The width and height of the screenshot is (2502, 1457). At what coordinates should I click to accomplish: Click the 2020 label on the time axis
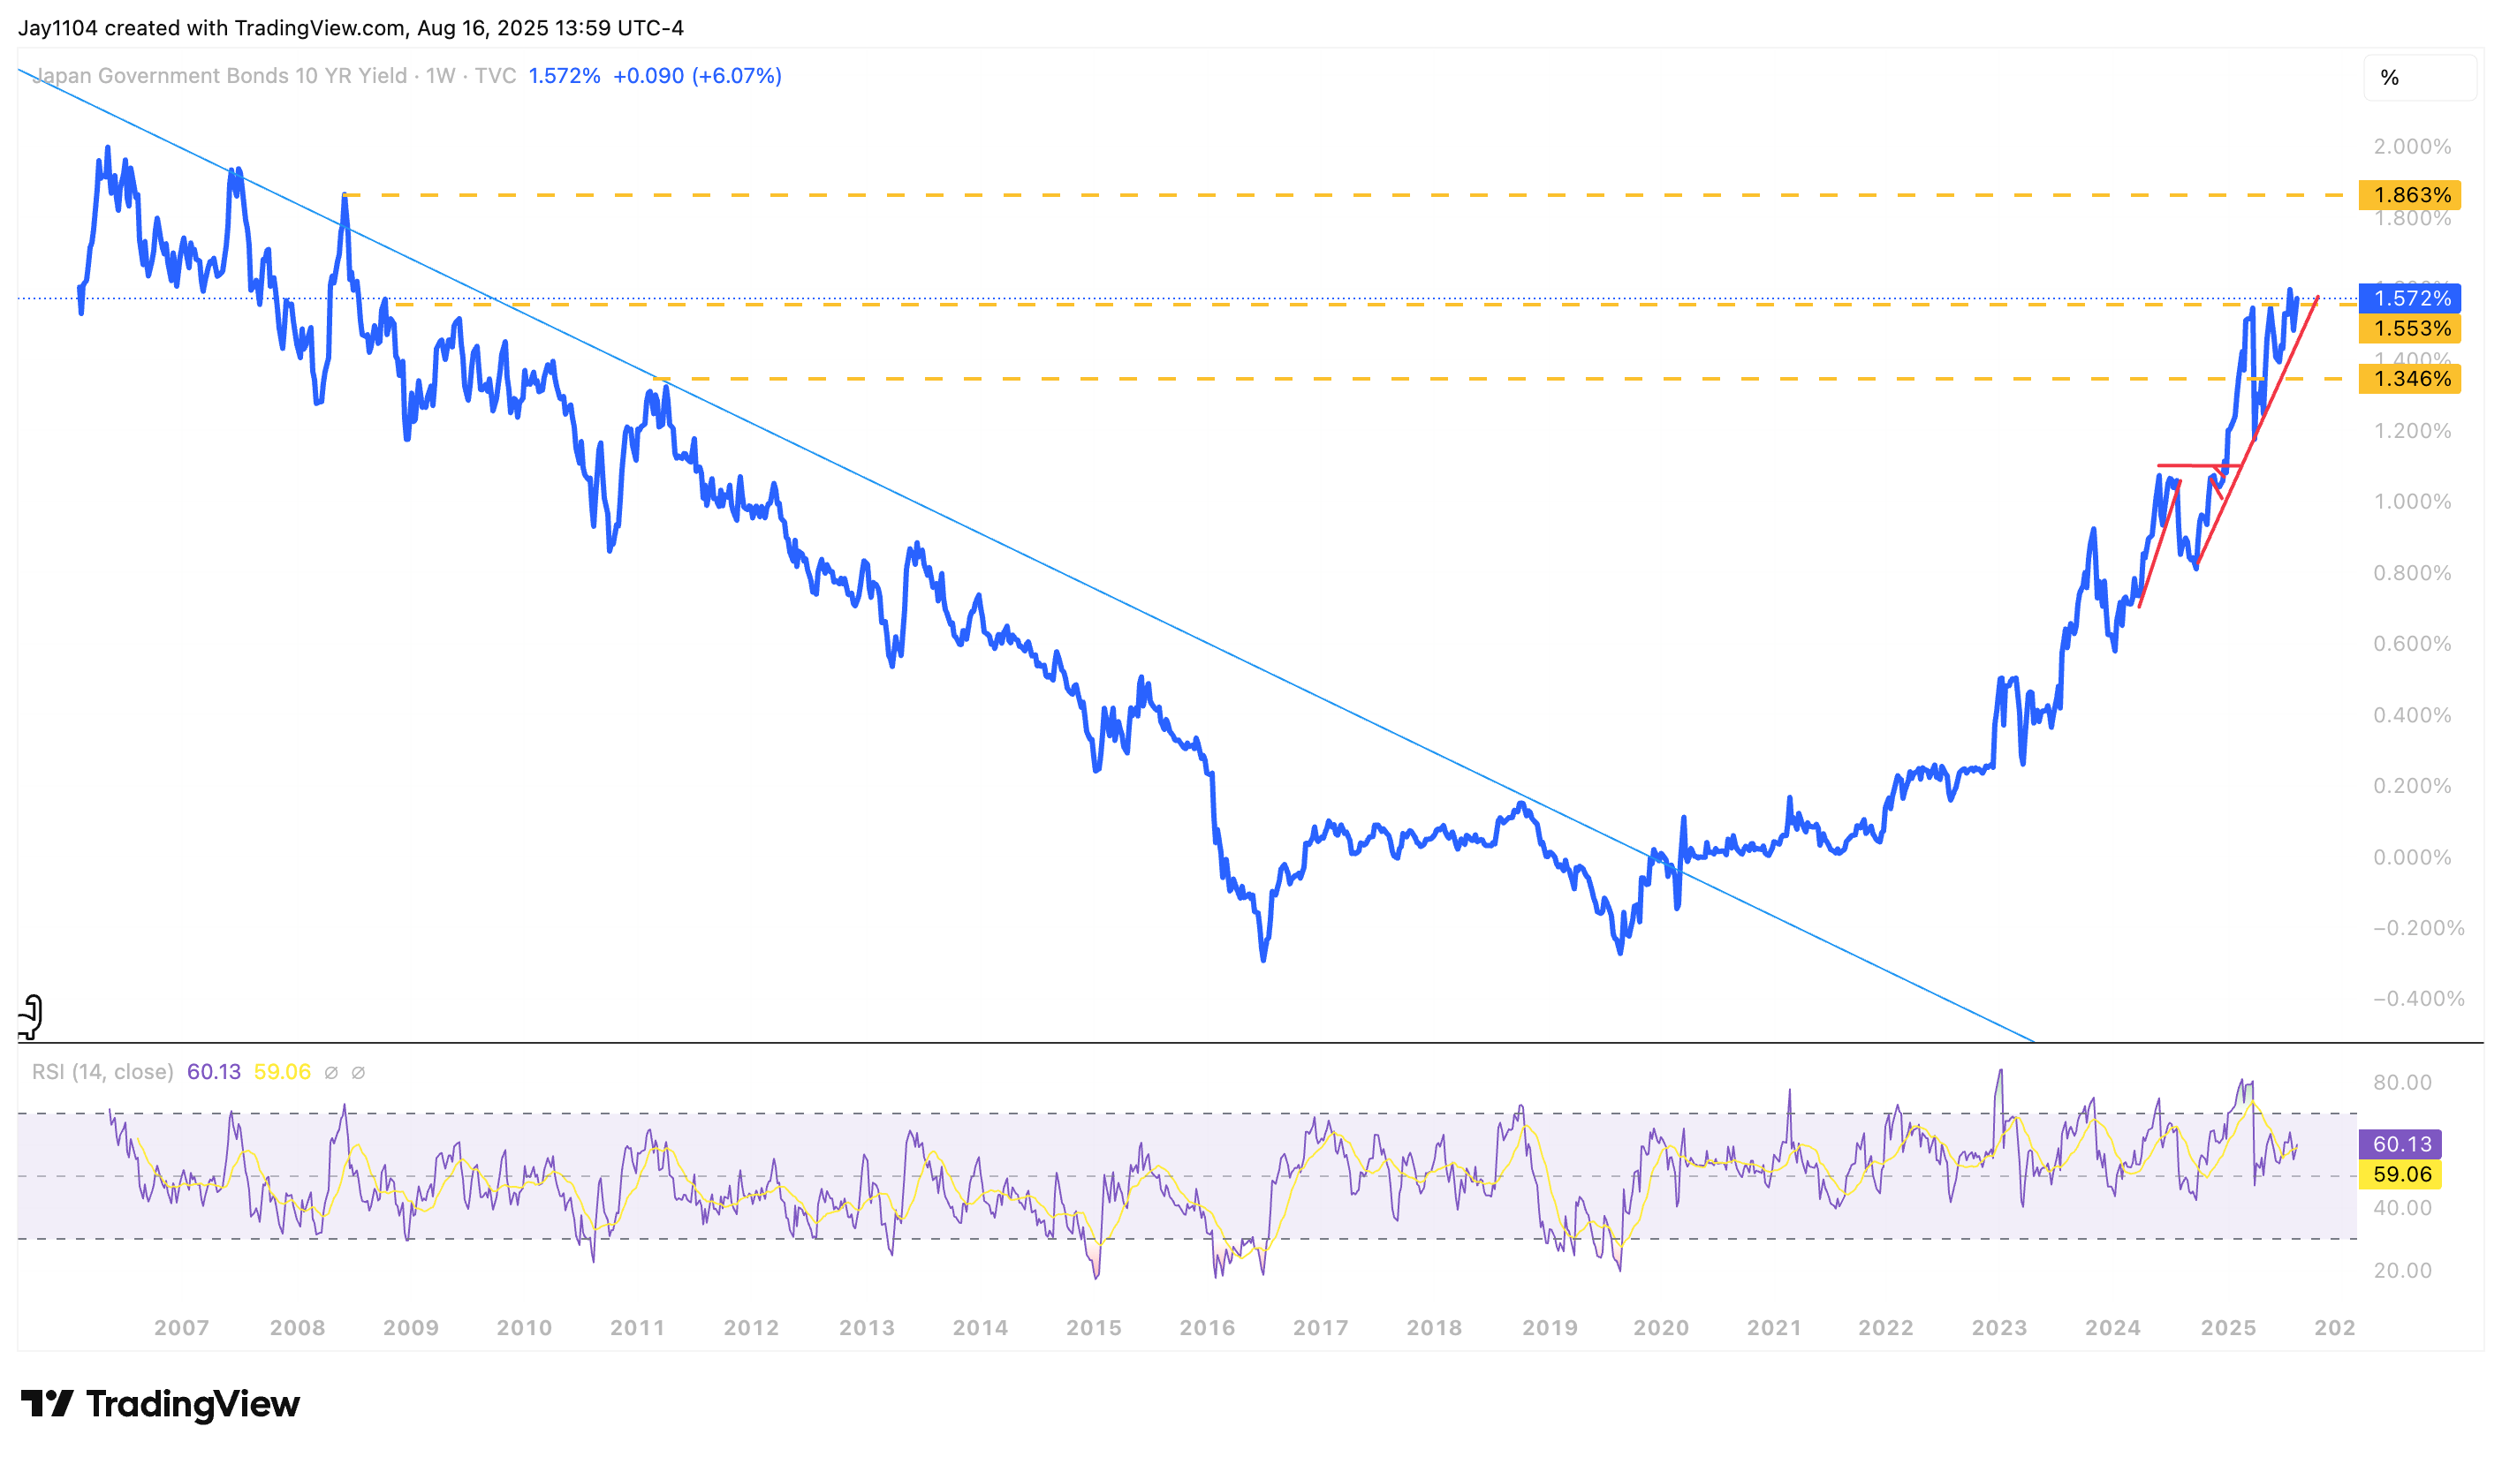click(1663, 1327)
